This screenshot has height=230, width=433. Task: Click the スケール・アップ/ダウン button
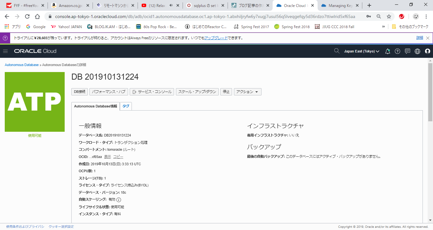[197, 92]
